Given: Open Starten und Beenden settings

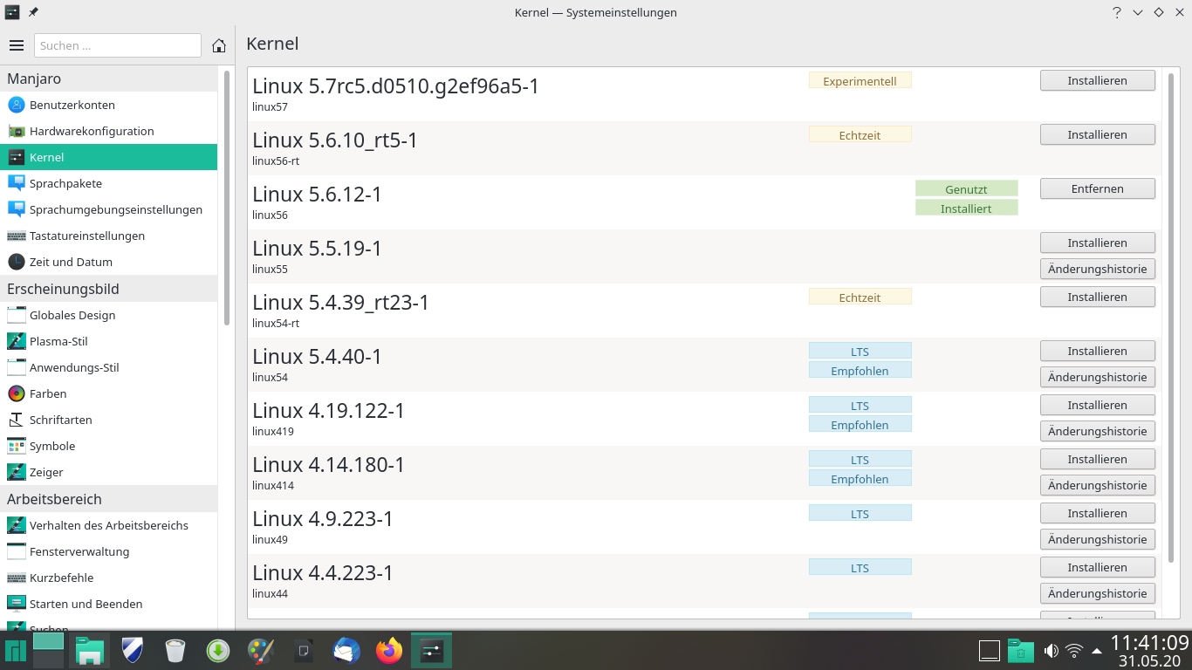Looking at the screenshot, I should (x=108, y=604).
